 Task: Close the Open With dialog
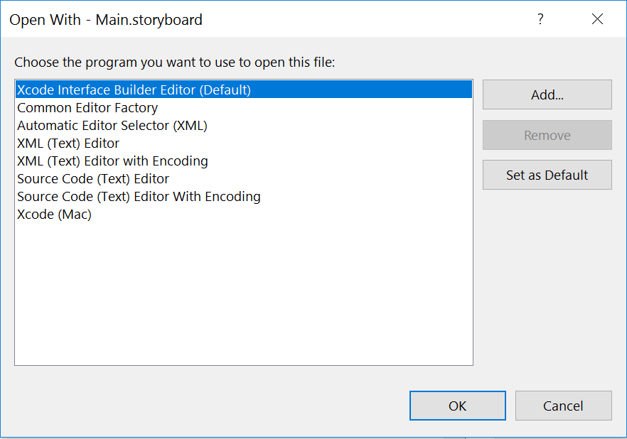tap(597, 20)
